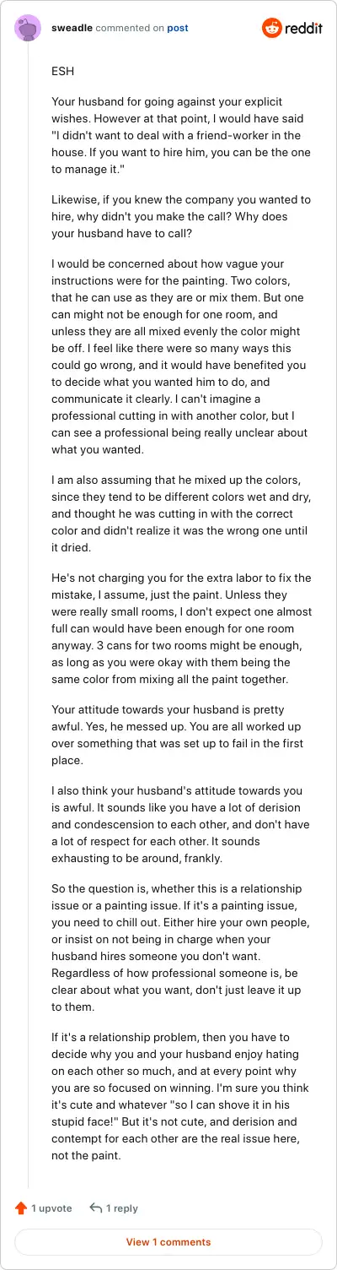This screenshot has height=1270, width=337.
Task: Click the 'ESH' verdict text
Action: coord(62,72)
